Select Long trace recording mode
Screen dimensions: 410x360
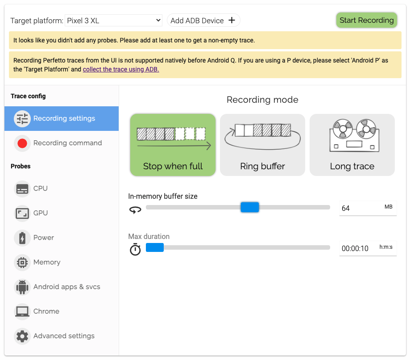point(352,145)
